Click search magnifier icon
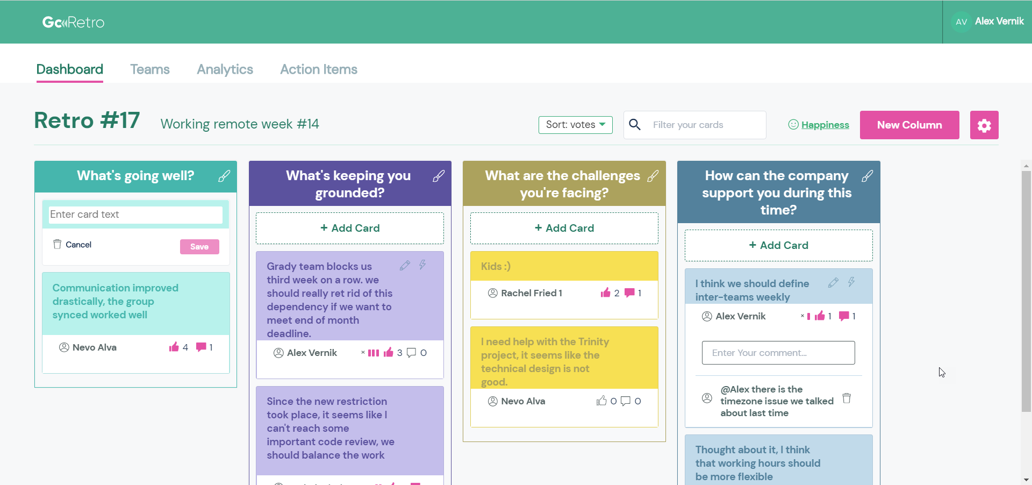Viewport: 1032px width, 485px height. (635, 125)
